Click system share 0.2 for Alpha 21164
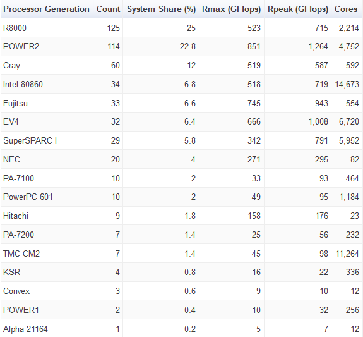363x337 pixels. [190, 329]
